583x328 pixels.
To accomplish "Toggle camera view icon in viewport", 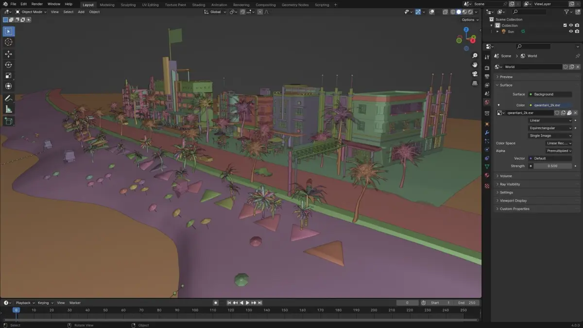I will 475,74.
